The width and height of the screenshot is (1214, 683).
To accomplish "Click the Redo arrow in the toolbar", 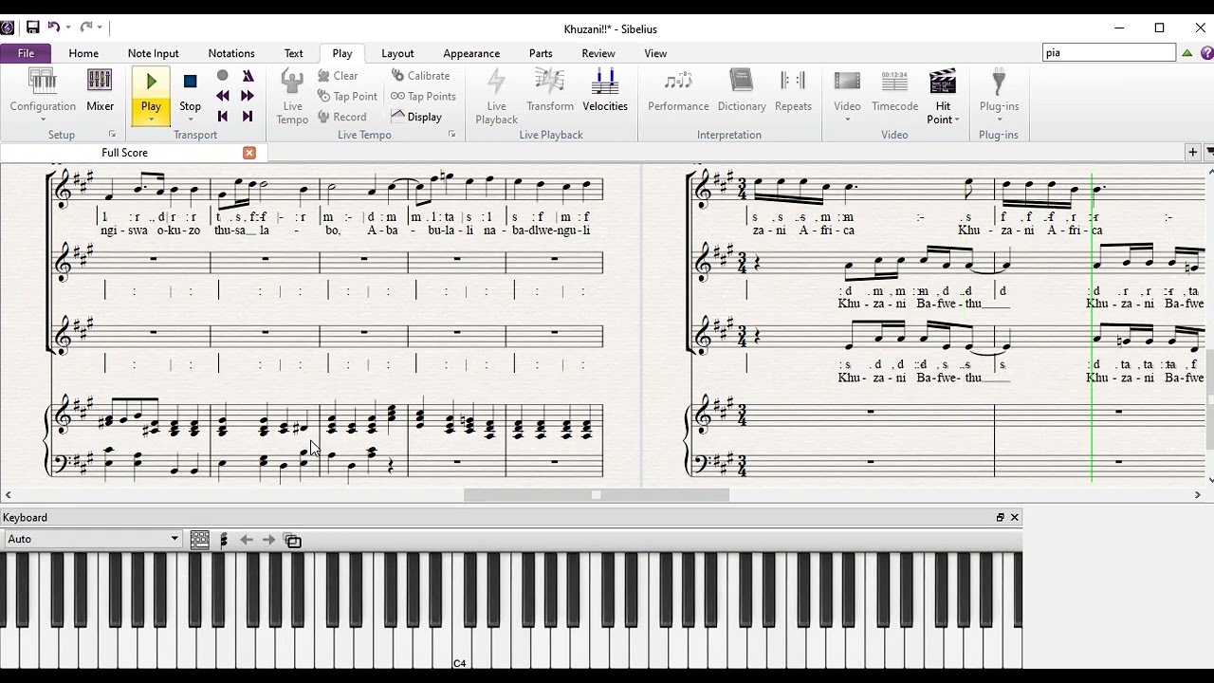I will (86, 28).
